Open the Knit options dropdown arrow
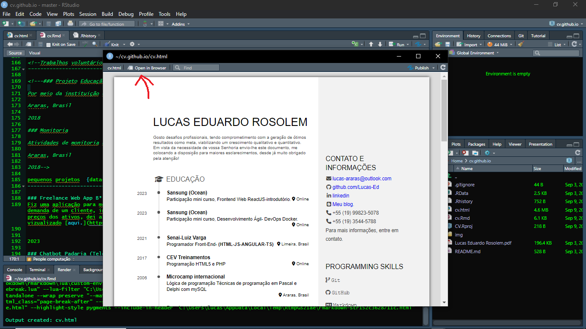 click(x=124, y=45)
